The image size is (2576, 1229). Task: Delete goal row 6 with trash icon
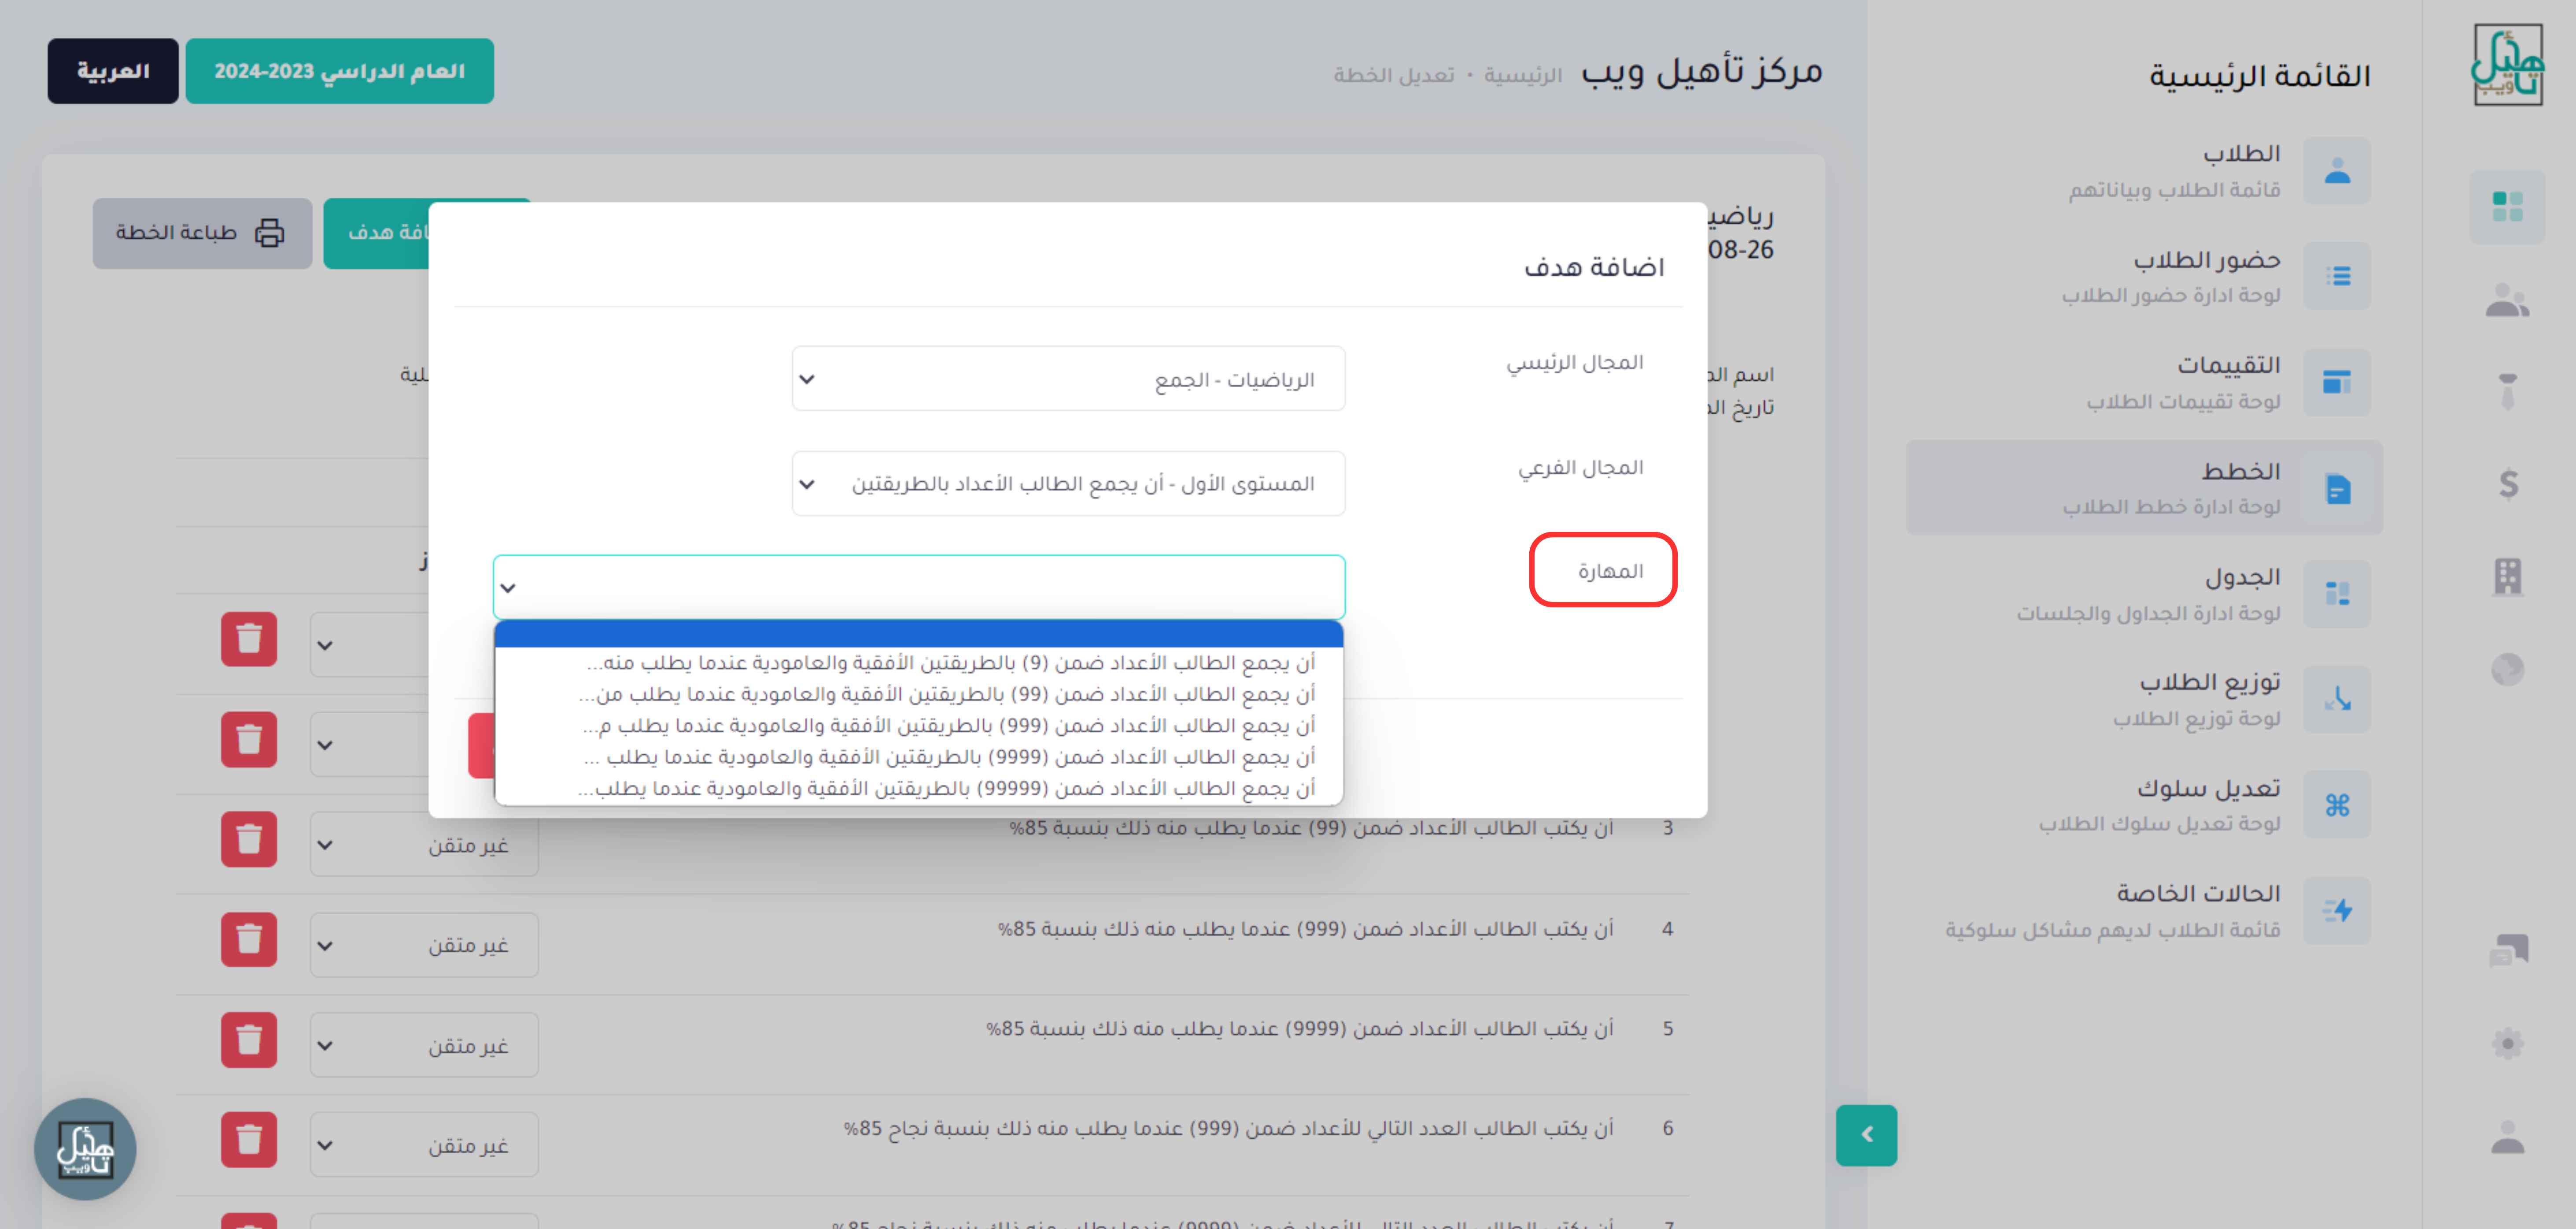249,1140
